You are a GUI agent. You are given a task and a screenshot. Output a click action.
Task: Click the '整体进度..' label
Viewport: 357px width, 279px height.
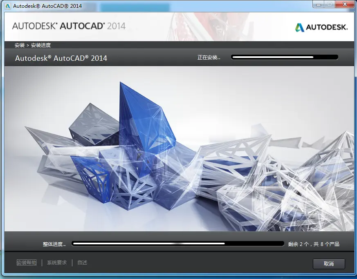point(54,244)
